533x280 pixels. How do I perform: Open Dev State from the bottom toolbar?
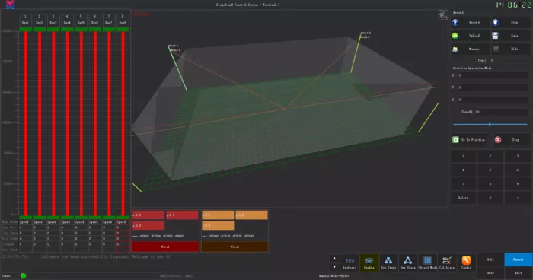coord(407,262)
